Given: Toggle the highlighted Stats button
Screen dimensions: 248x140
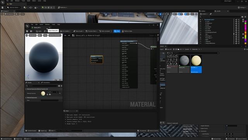Looking at the screenshot, I should 117,31.
